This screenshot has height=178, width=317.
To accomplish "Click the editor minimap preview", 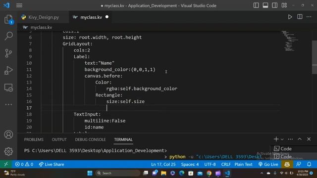I will click(x=290, y=41).
